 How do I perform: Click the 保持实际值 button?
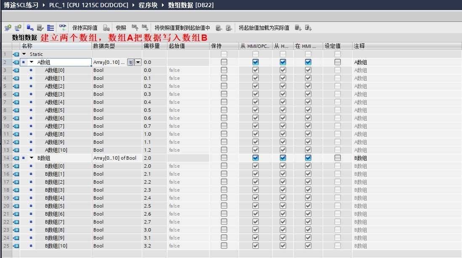tap(85, 27)
